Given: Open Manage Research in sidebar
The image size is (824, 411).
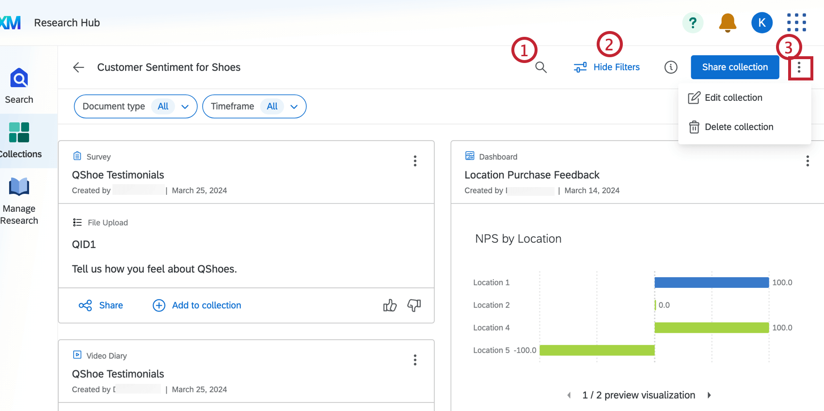Looking at the screenshot, I should [x=19, y=201].
